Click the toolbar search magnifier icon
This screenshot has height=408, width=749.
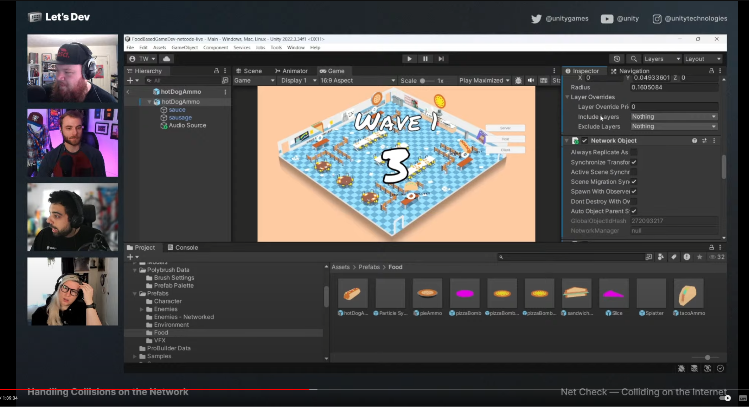tap(634, 59)
